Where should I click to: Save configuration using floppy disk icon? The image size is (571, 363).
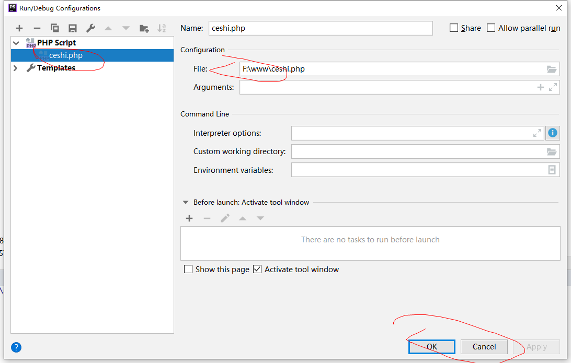[x=73, y=28]
